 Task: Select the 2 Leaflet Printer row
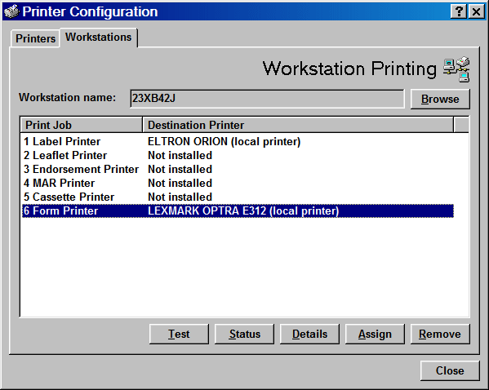(x=238, y=155)
